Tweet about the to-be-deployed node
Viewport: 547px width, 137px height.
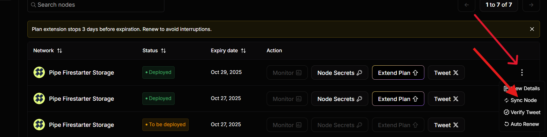pyautogui.click(x=446, y=125)
